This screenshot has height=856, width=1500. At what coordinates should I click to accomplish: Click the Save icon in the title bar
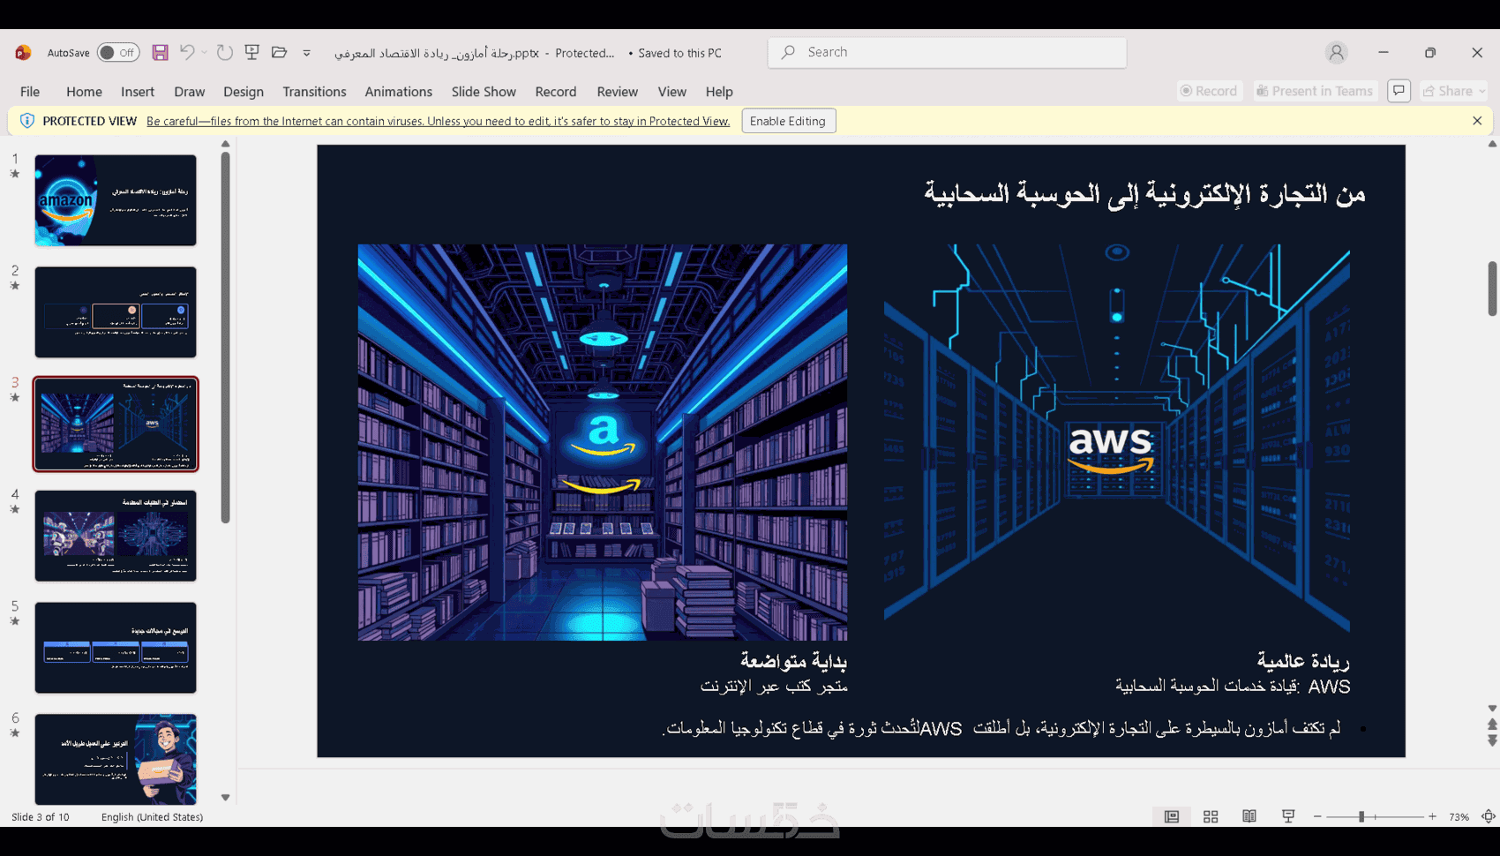160,53
